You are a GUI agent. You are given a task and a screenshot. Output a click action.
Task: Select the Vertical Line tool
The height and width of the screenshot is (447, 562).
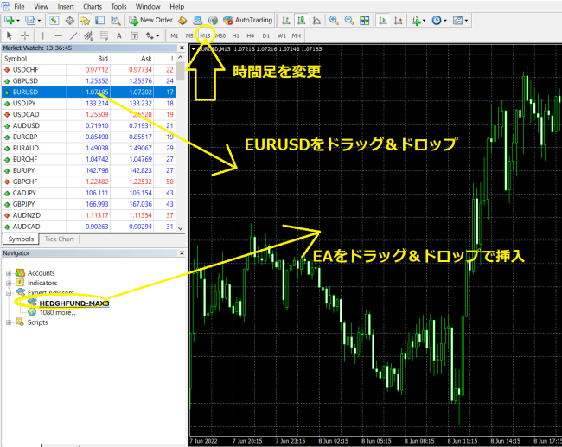coord(42,35)
